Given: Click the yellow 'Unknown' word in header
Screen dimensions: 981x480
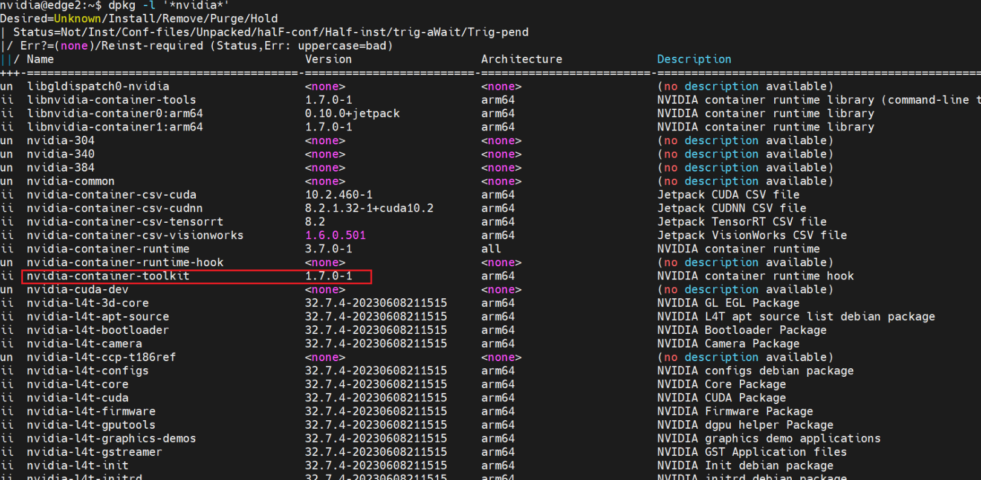Looking at the screenshot, I should click(x=77, y=19).
